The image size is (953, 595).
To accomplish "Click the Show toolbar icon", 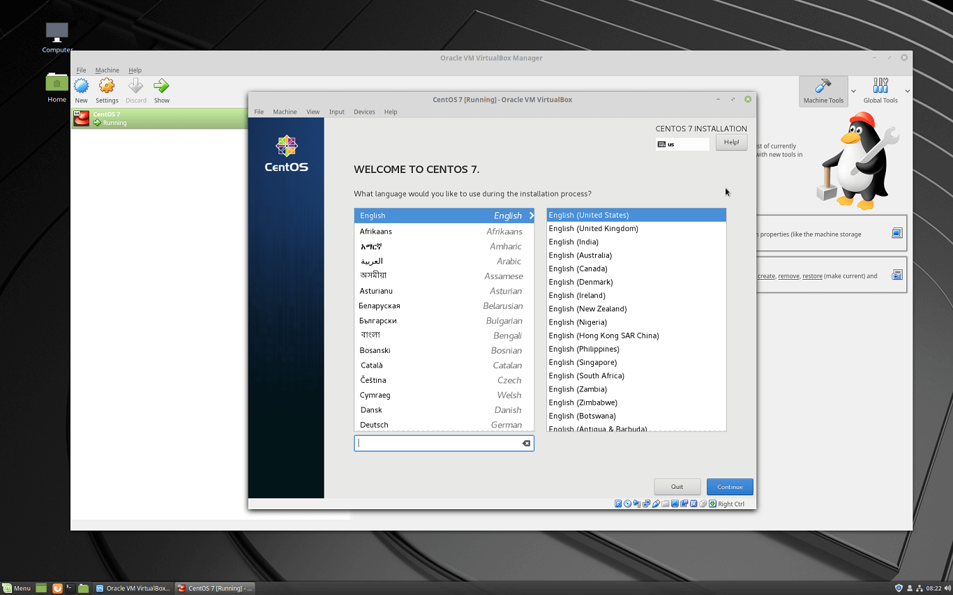I will (x=161, y=87).
